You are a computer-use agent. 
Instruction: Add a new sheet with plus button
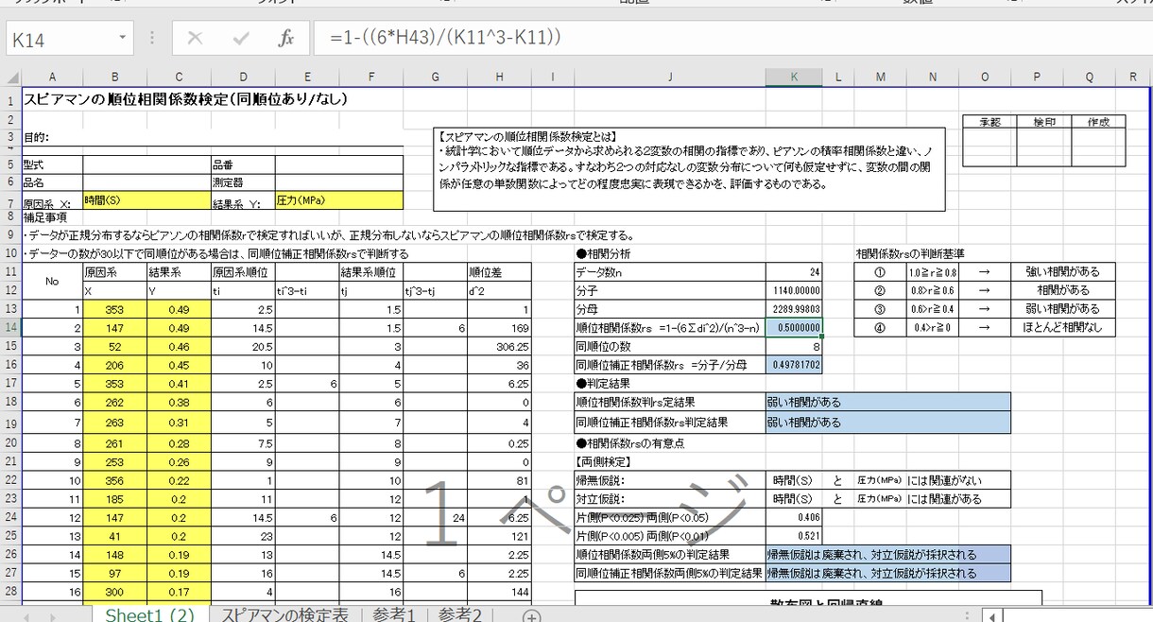coord(531,615)
